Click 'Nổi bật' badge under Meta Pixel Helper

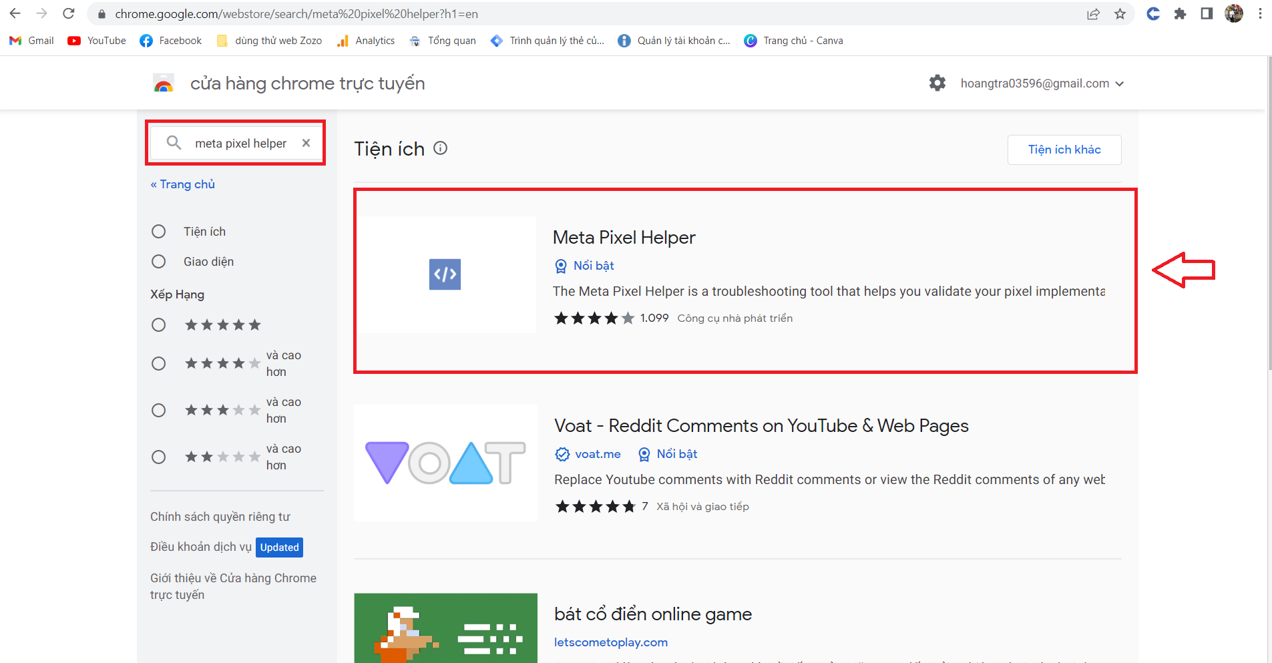click(584, 266)
